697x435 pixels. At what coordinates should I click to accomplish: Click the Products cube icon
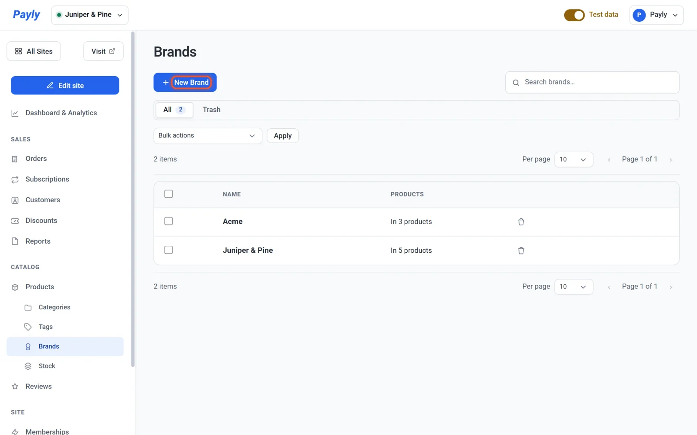[15, 287]
